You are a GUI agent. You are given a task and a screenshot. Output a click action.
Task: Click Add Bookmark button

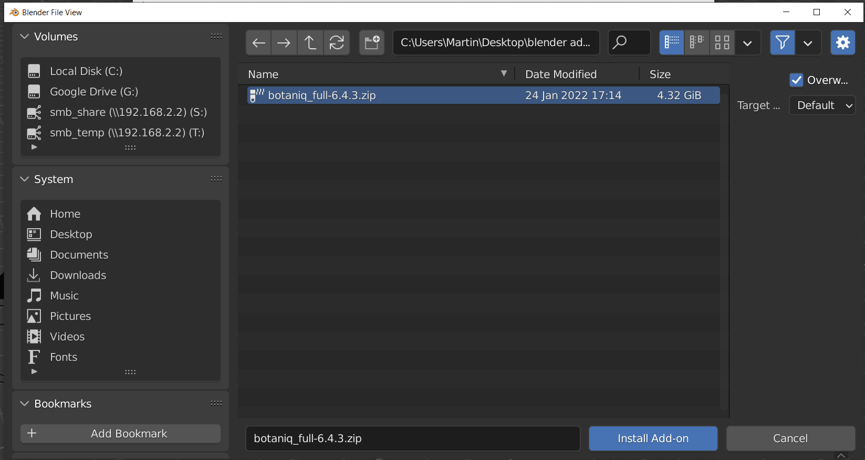120,434
